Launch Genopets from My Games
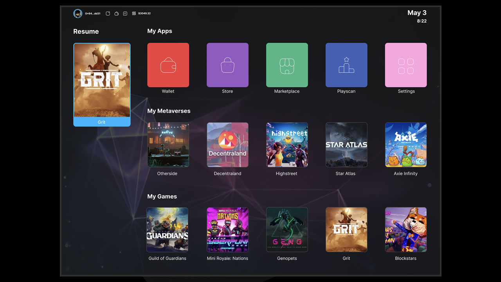This screenshot has width=501, height=282. 287,230
